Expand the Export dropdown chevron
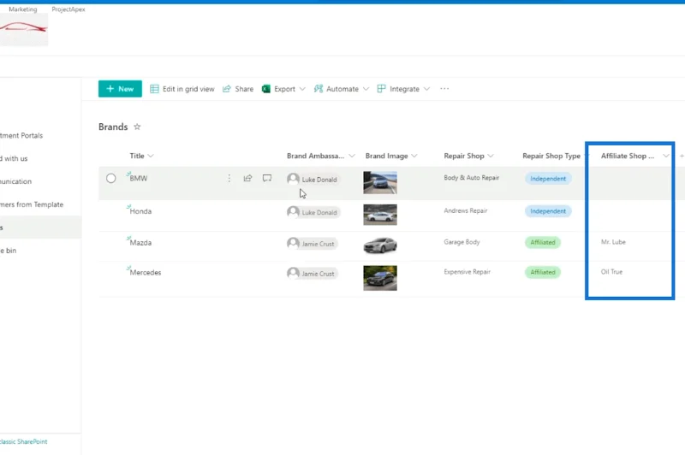This screenshot has height=455, width=685. (302, 89)
